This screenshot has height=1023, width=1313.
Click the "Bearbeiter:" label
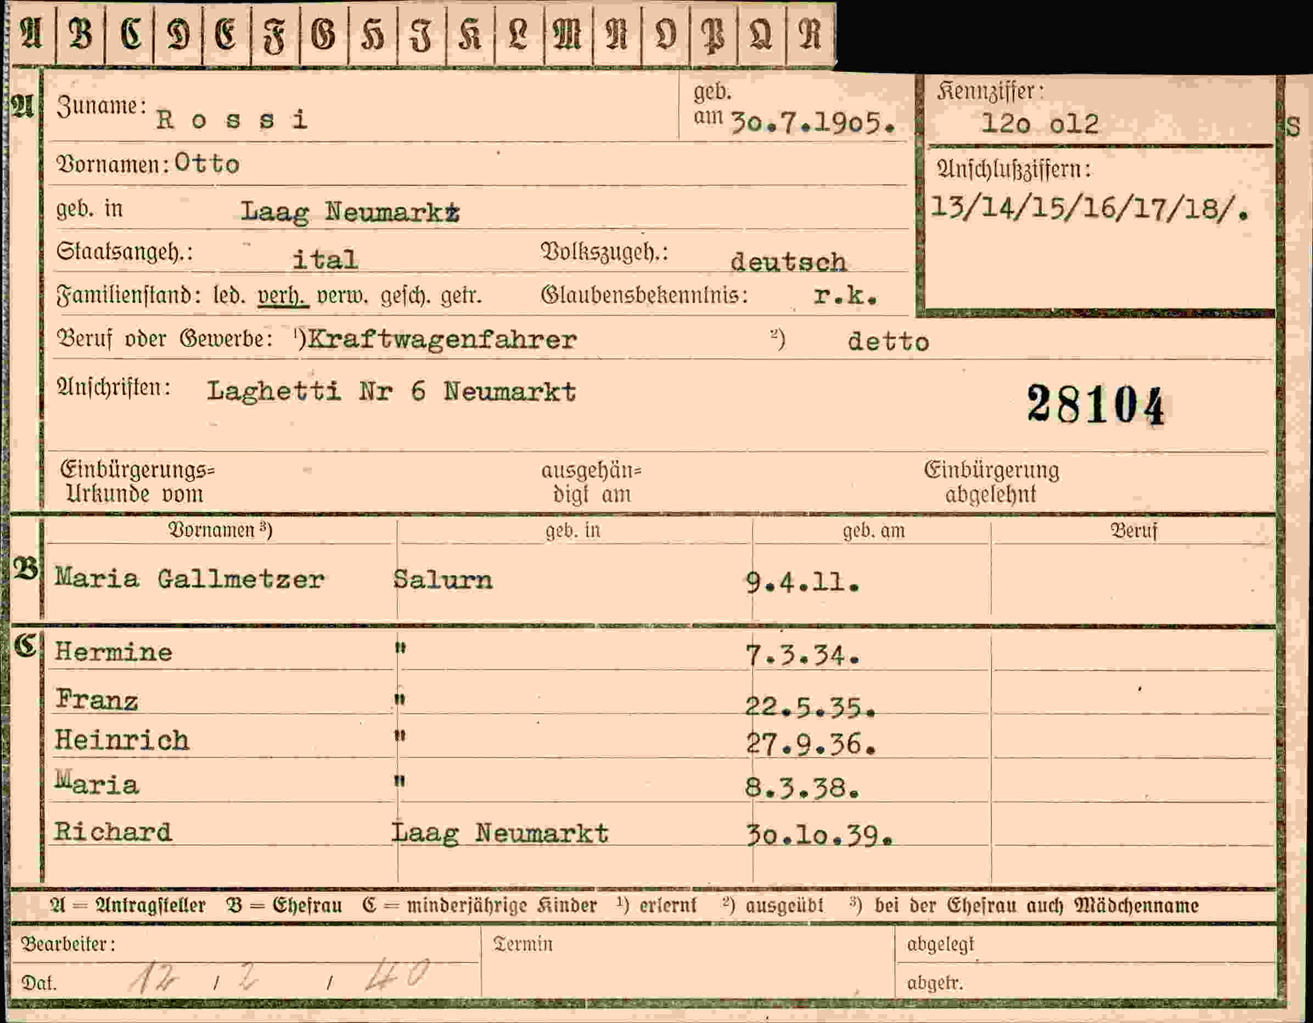tap(68, 945)
